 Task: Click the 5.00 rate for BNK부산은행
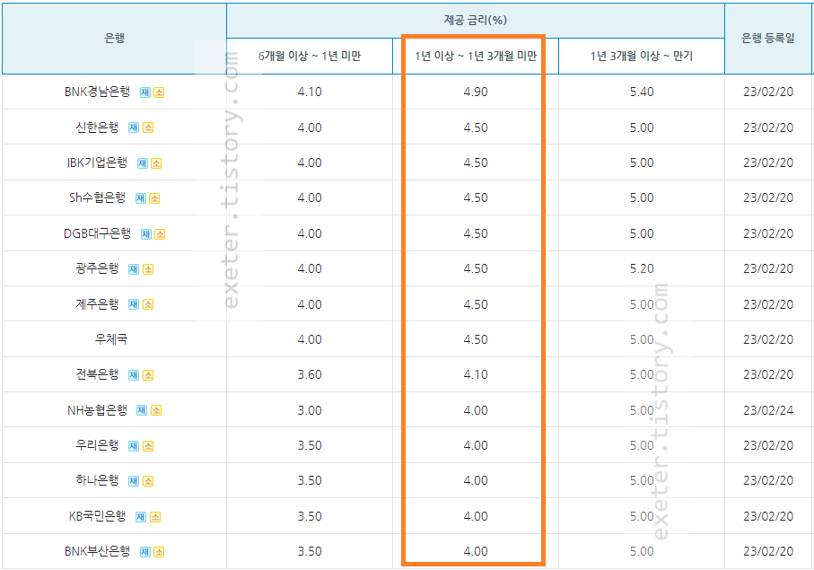point(642,551)
